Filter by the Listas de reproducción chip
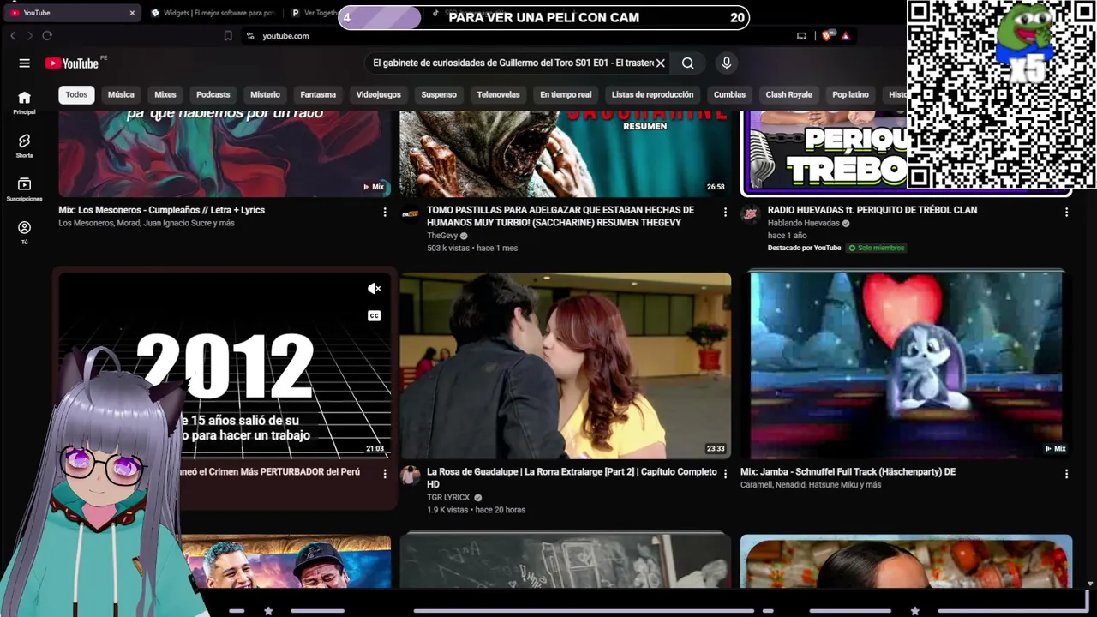This screenshot has height=617, width=1097. 652,94
